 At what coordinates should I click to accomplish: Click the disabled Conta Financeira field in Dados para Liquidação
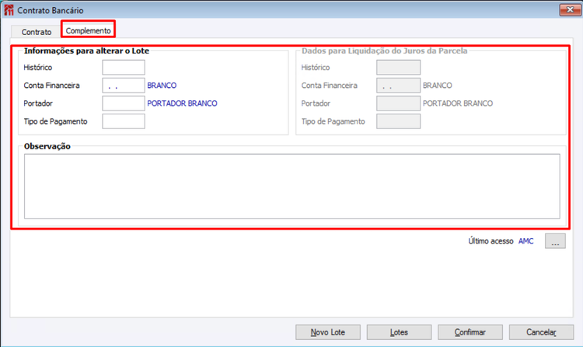tap(398, 86)
